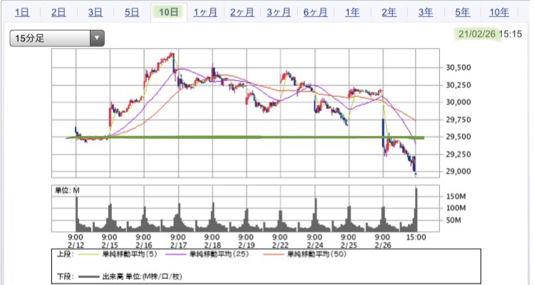The height and width of the screenshot is (285, 534).
Task: Click the 15:15 timestamp
Action: point(510,34)
